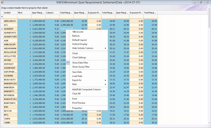Select the AXISBANK symbol cell
Image resolution: width=211 pixels, height=128 pixels.
(10, 76)
